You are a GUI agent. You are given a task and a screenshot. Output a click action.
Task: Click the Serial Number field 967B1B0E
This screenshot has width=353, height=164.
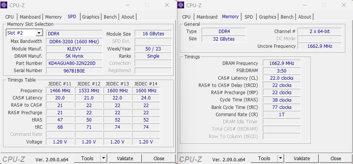[x=74, y=71]
